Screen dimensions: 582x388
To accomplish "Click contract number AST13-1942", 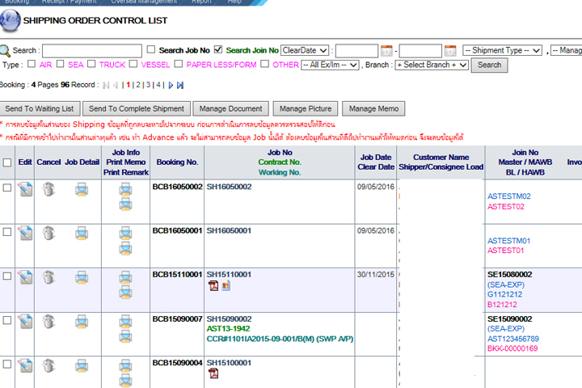I will coord(228,329).
